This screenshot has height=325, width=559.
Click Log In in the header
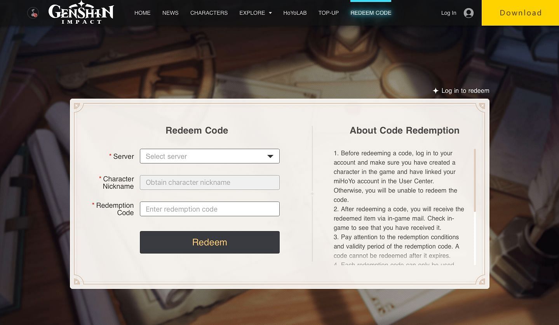click(449, 13)
